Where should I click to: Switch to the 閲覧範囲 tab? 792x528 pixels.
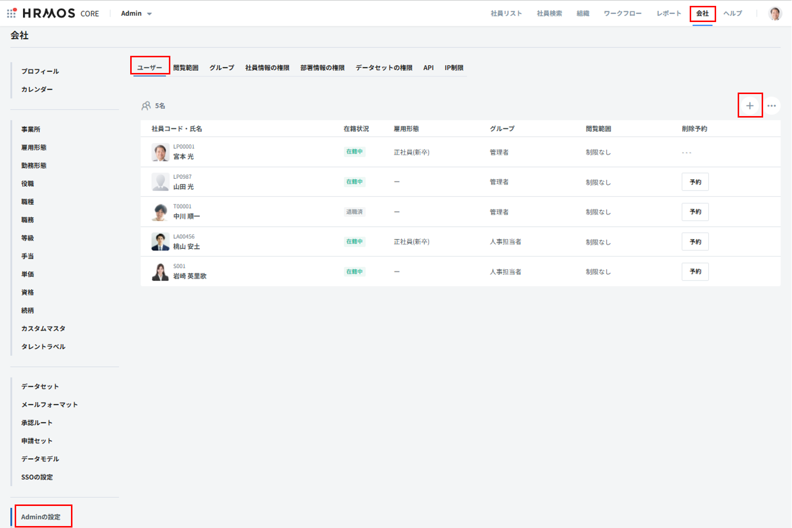(186, 68)
